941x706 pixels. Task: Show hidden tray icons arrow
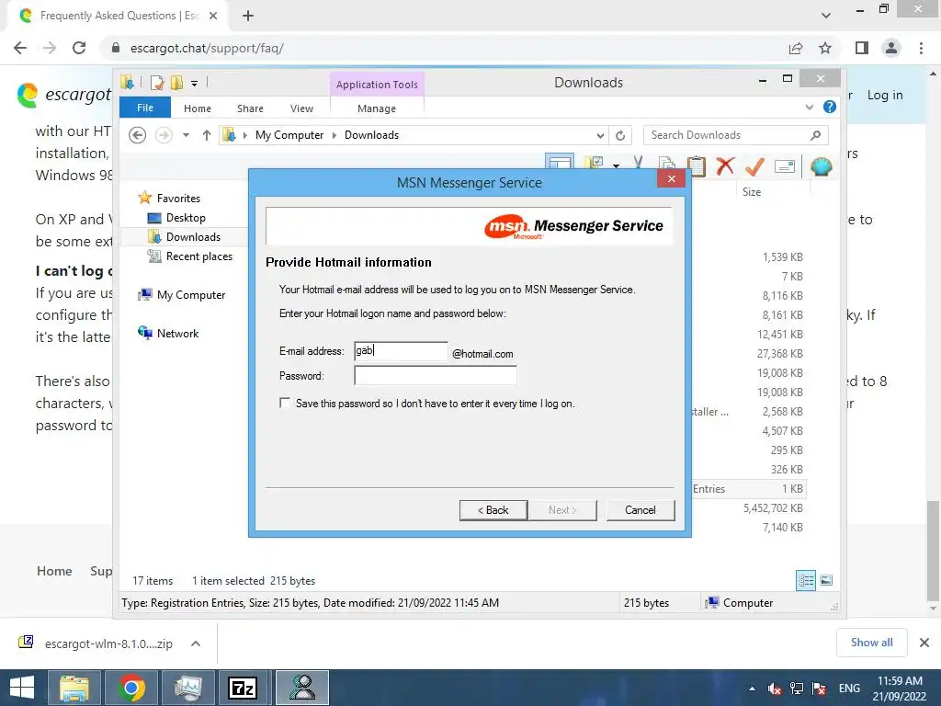(752, 689)
